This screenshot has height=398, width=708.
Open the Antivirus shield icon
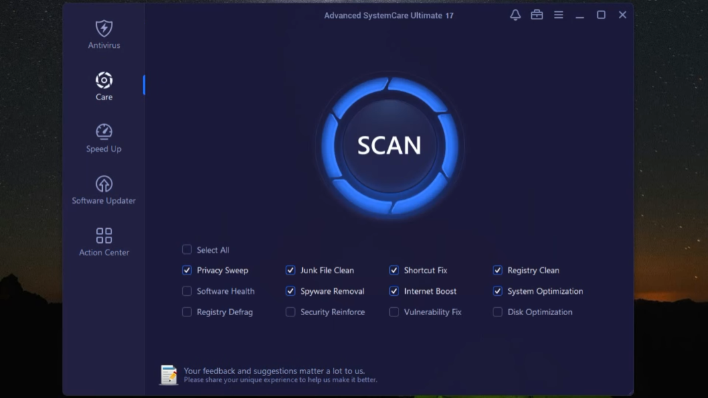click(104, 29)
